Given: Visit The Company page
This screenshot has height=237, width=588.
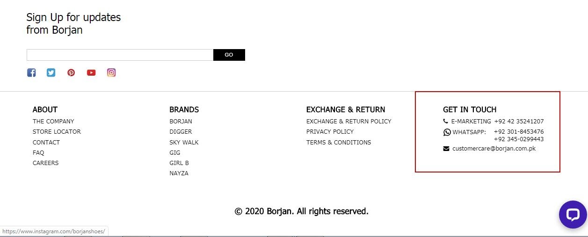Looking at the screenshot, I should [53, 122].
